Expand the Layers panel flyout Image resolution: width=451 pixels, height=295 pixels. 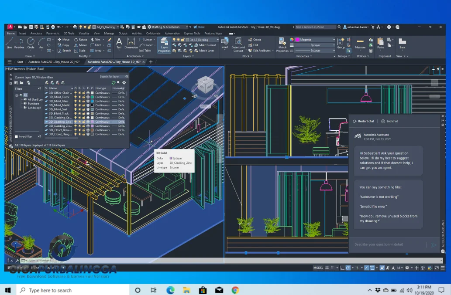point(188,56)
